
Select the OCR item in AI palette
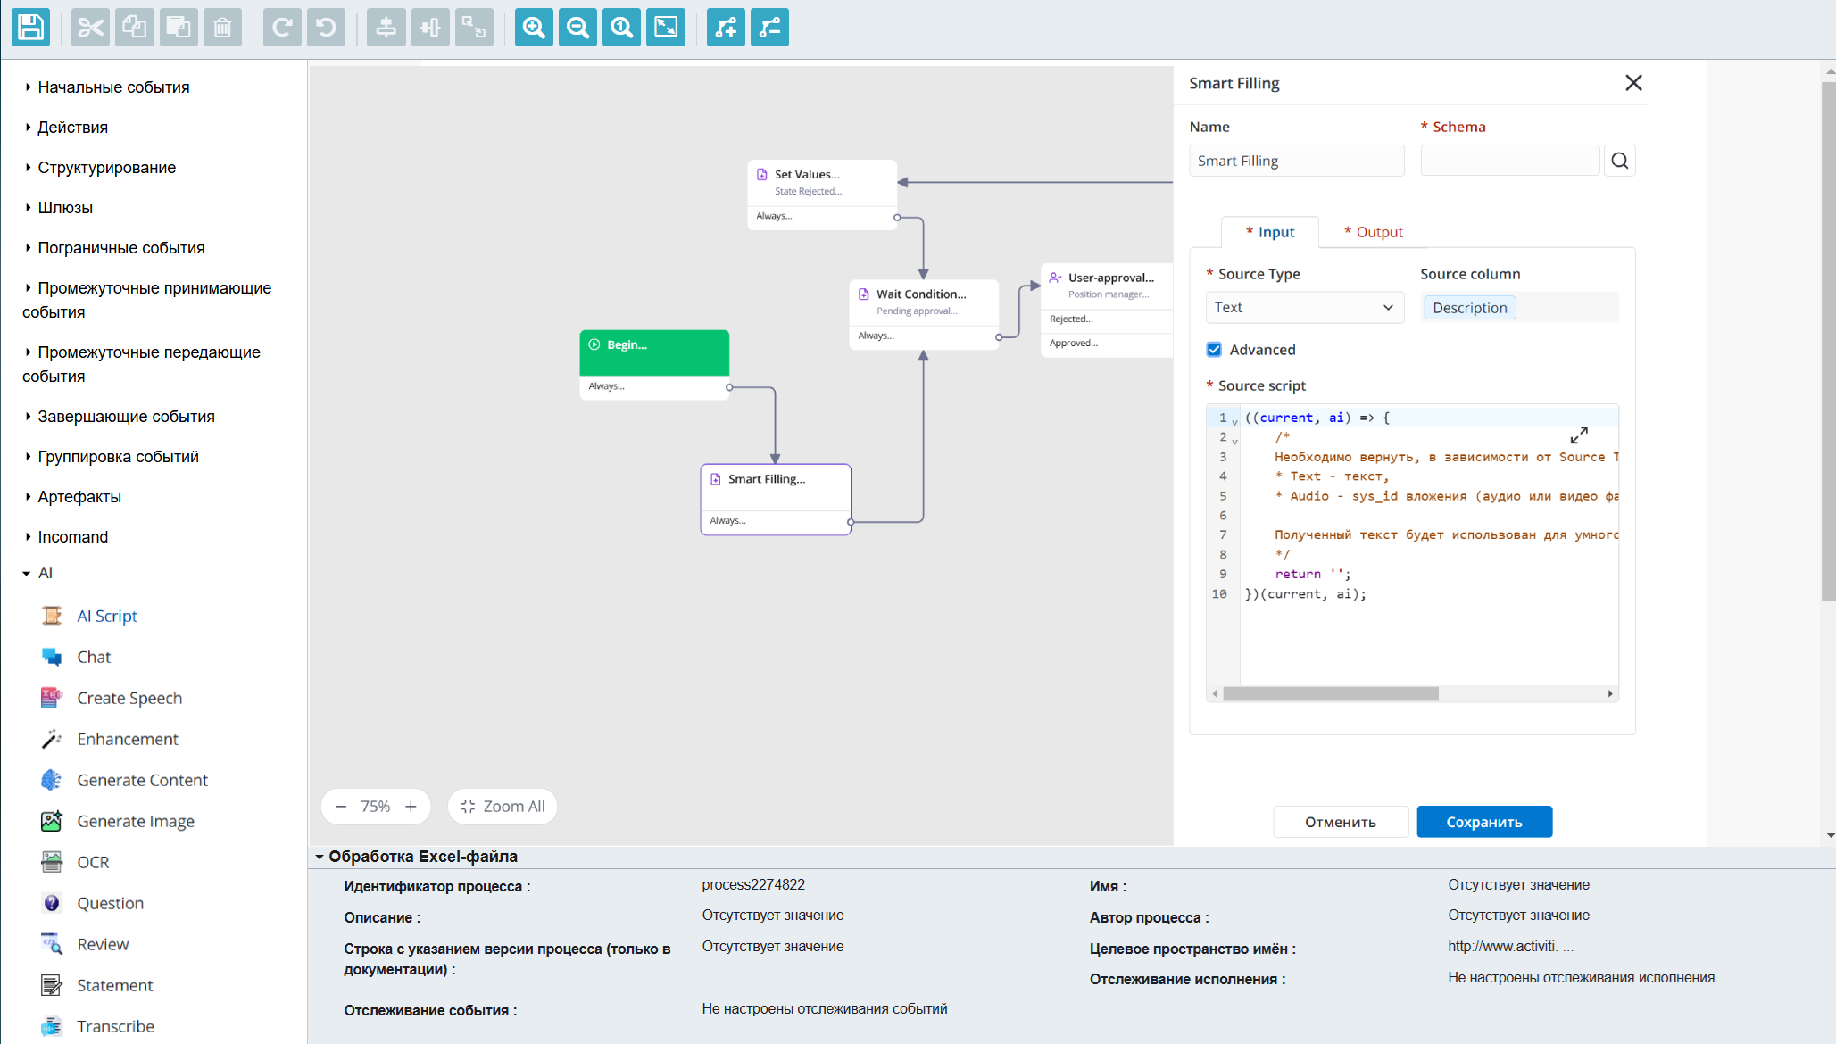point(93,862)
